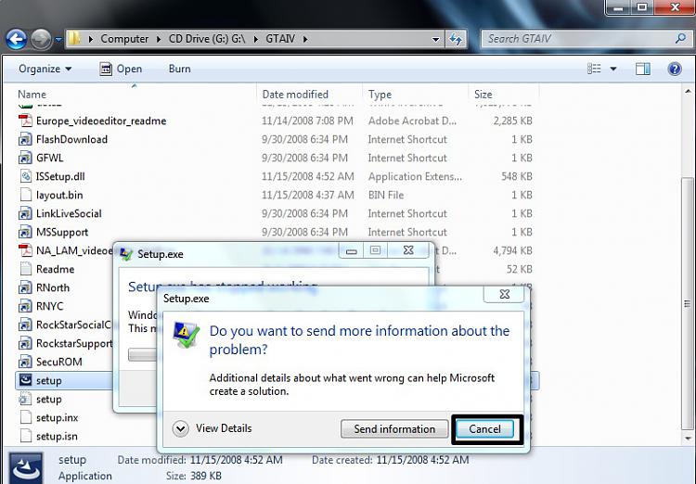The image size is (696, 484).
Task: Close the front Setup.exe dialog
Action: pyautogui.click(x=504, y=294)
